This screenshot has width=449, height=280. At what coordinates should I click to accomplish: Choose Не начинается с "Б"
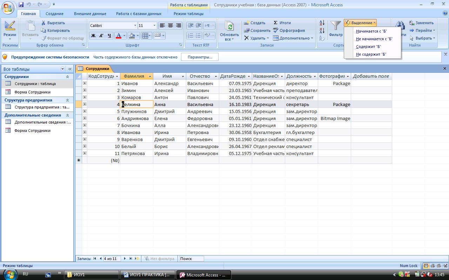tap(374, 39)
